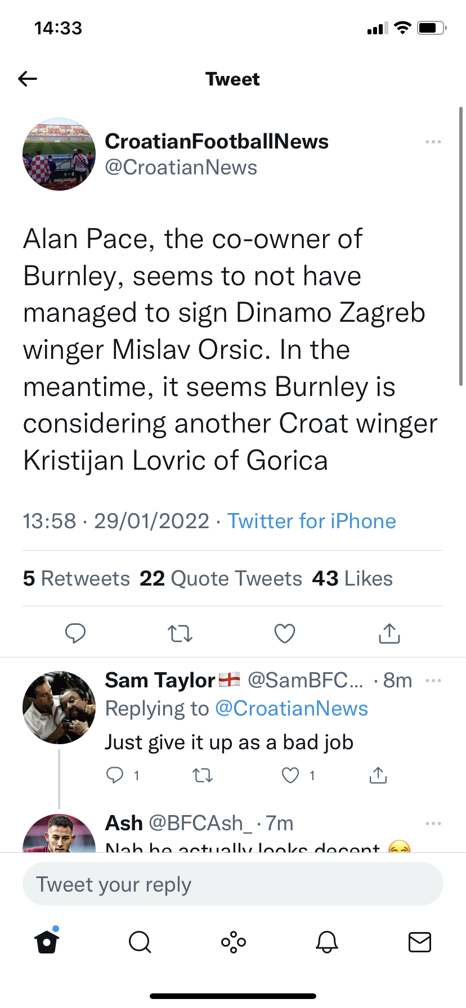Image resolution: width=466 pixels, height=1008 pixels.
Task: Show the 43 Likes list
Action: tap(352, 579)
